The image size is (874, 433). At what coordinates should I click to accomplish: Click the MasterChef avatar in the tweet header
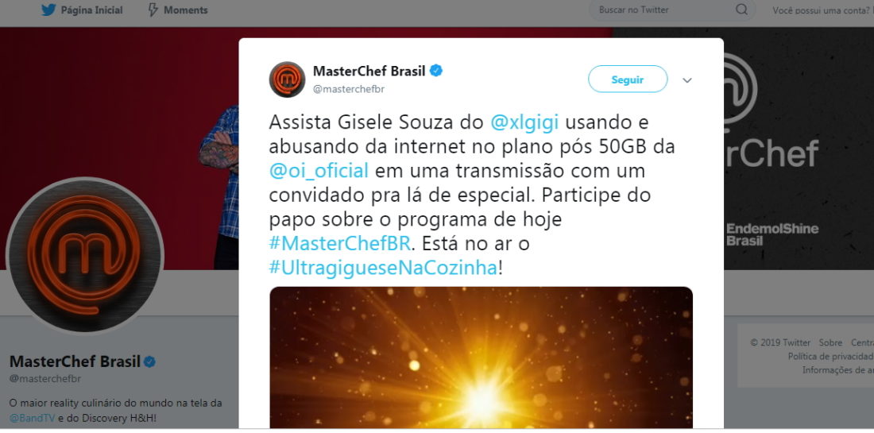click(287, 79)
